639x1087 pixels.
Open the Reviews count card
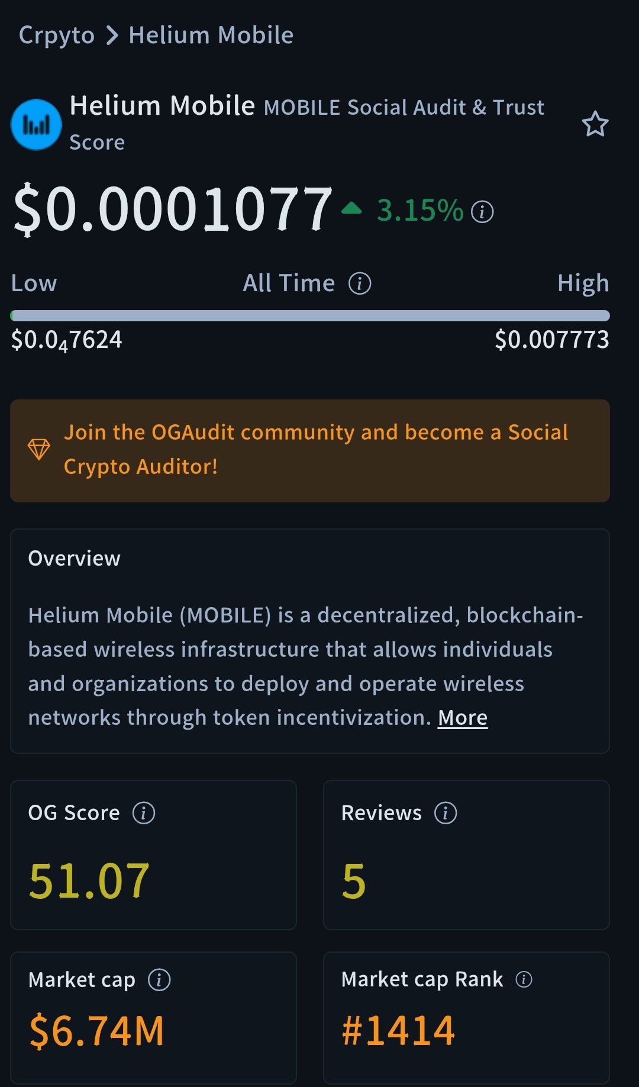(466, 855)
